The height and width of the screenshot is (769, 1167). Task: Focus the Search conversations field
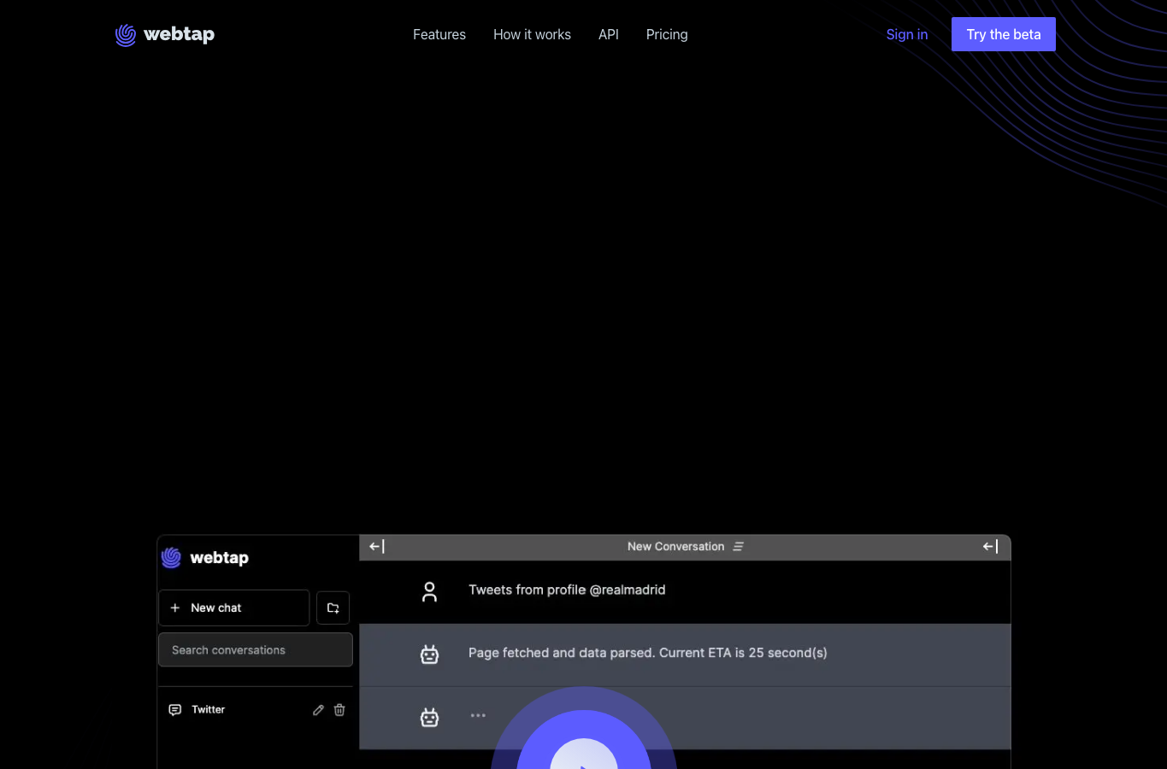(x=256, y=650)
